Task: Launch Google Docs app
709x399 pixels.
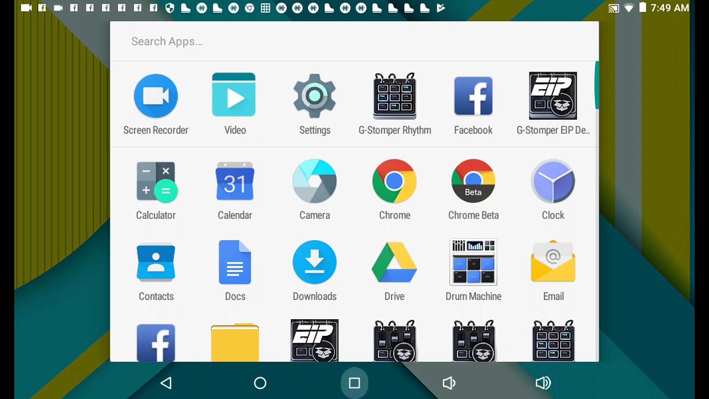Action: [235, 262]
